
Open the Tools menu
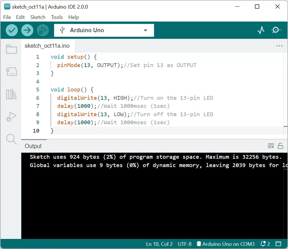click(57, 17)
